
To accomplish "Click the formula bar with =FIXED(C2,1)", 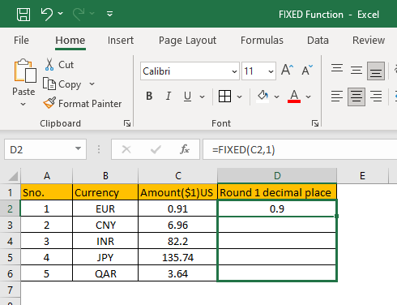I will (x=300, y=149).
